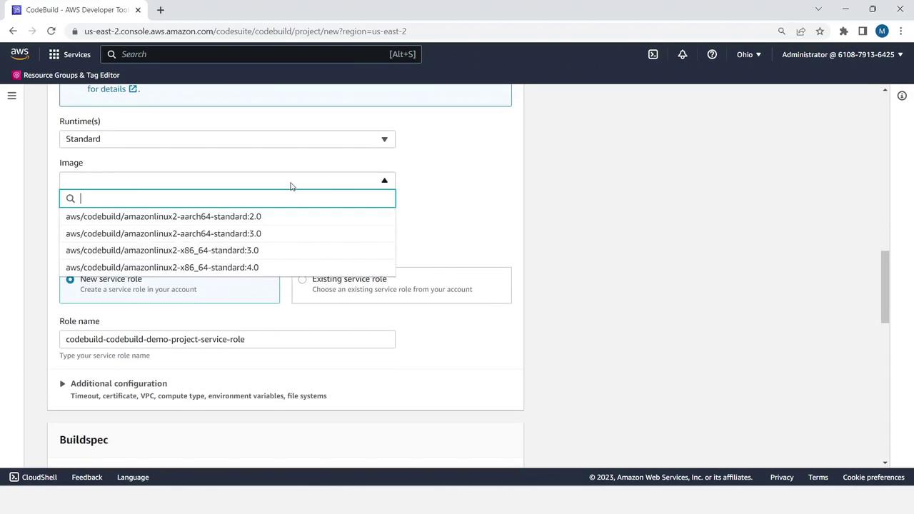Toggle the browser side panel

click(x=863, y=31)
